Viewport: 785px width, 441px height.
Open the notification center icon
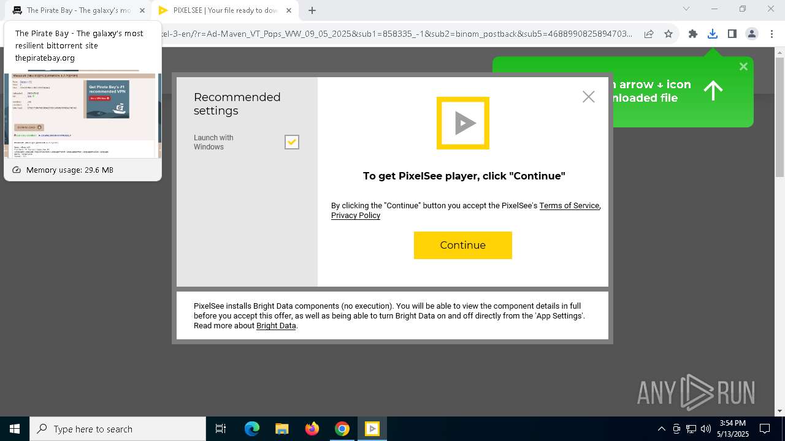coord(765,429)
